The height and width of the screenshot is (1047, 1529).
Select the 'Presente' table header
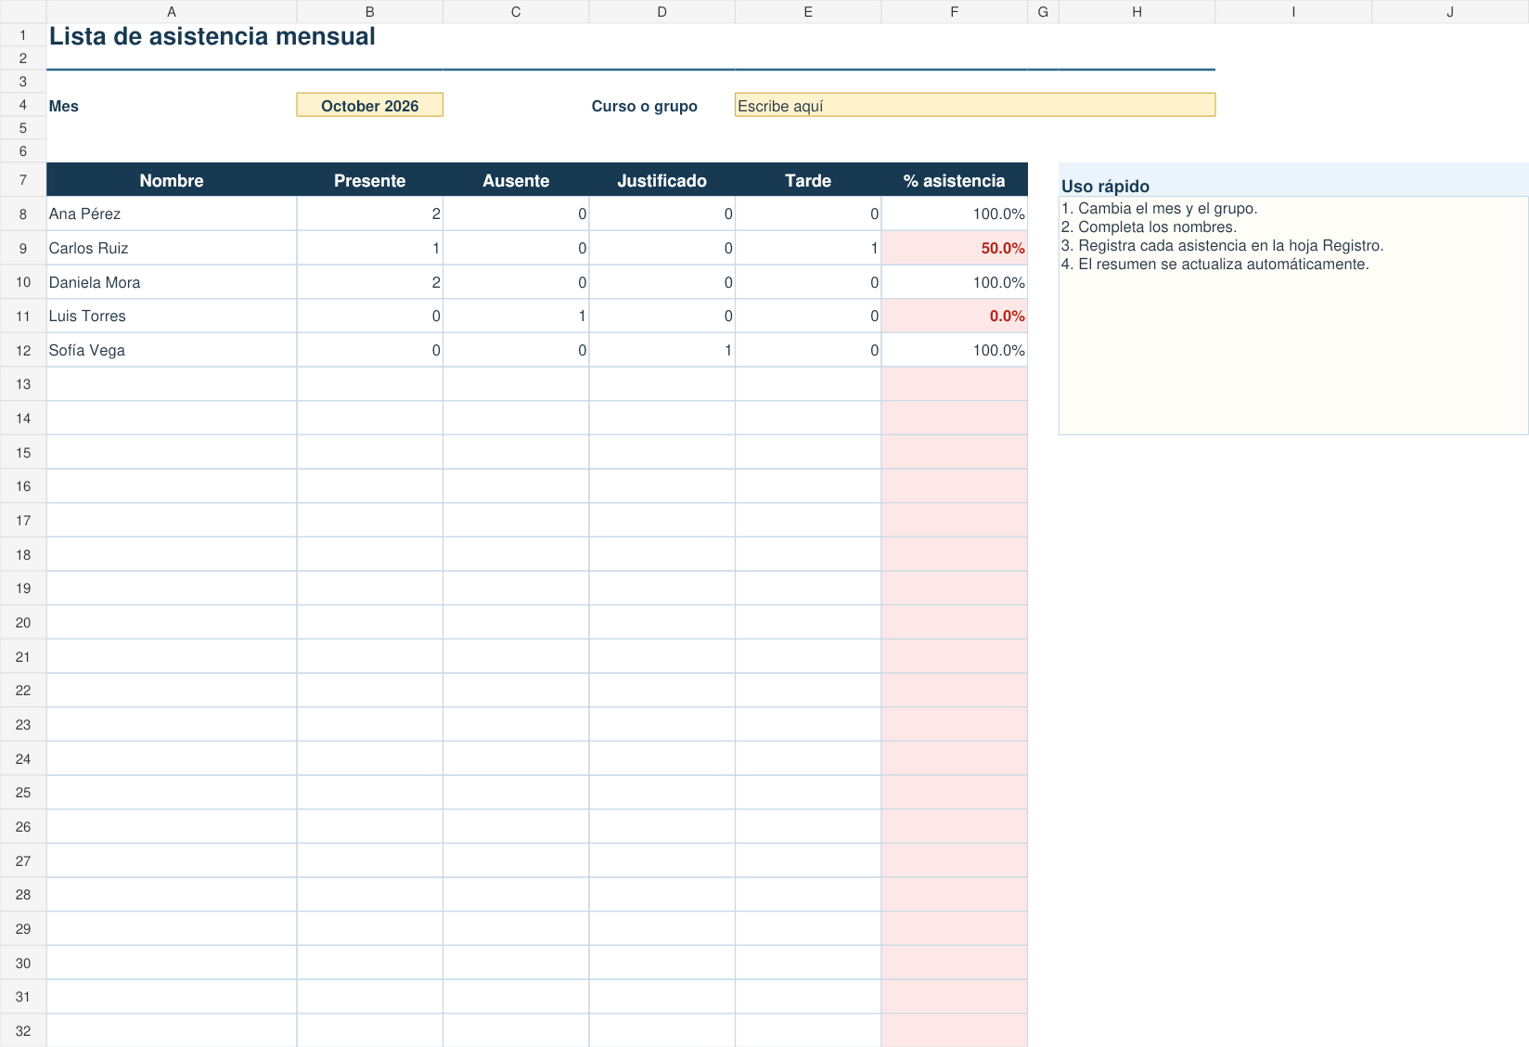[369, 180]
